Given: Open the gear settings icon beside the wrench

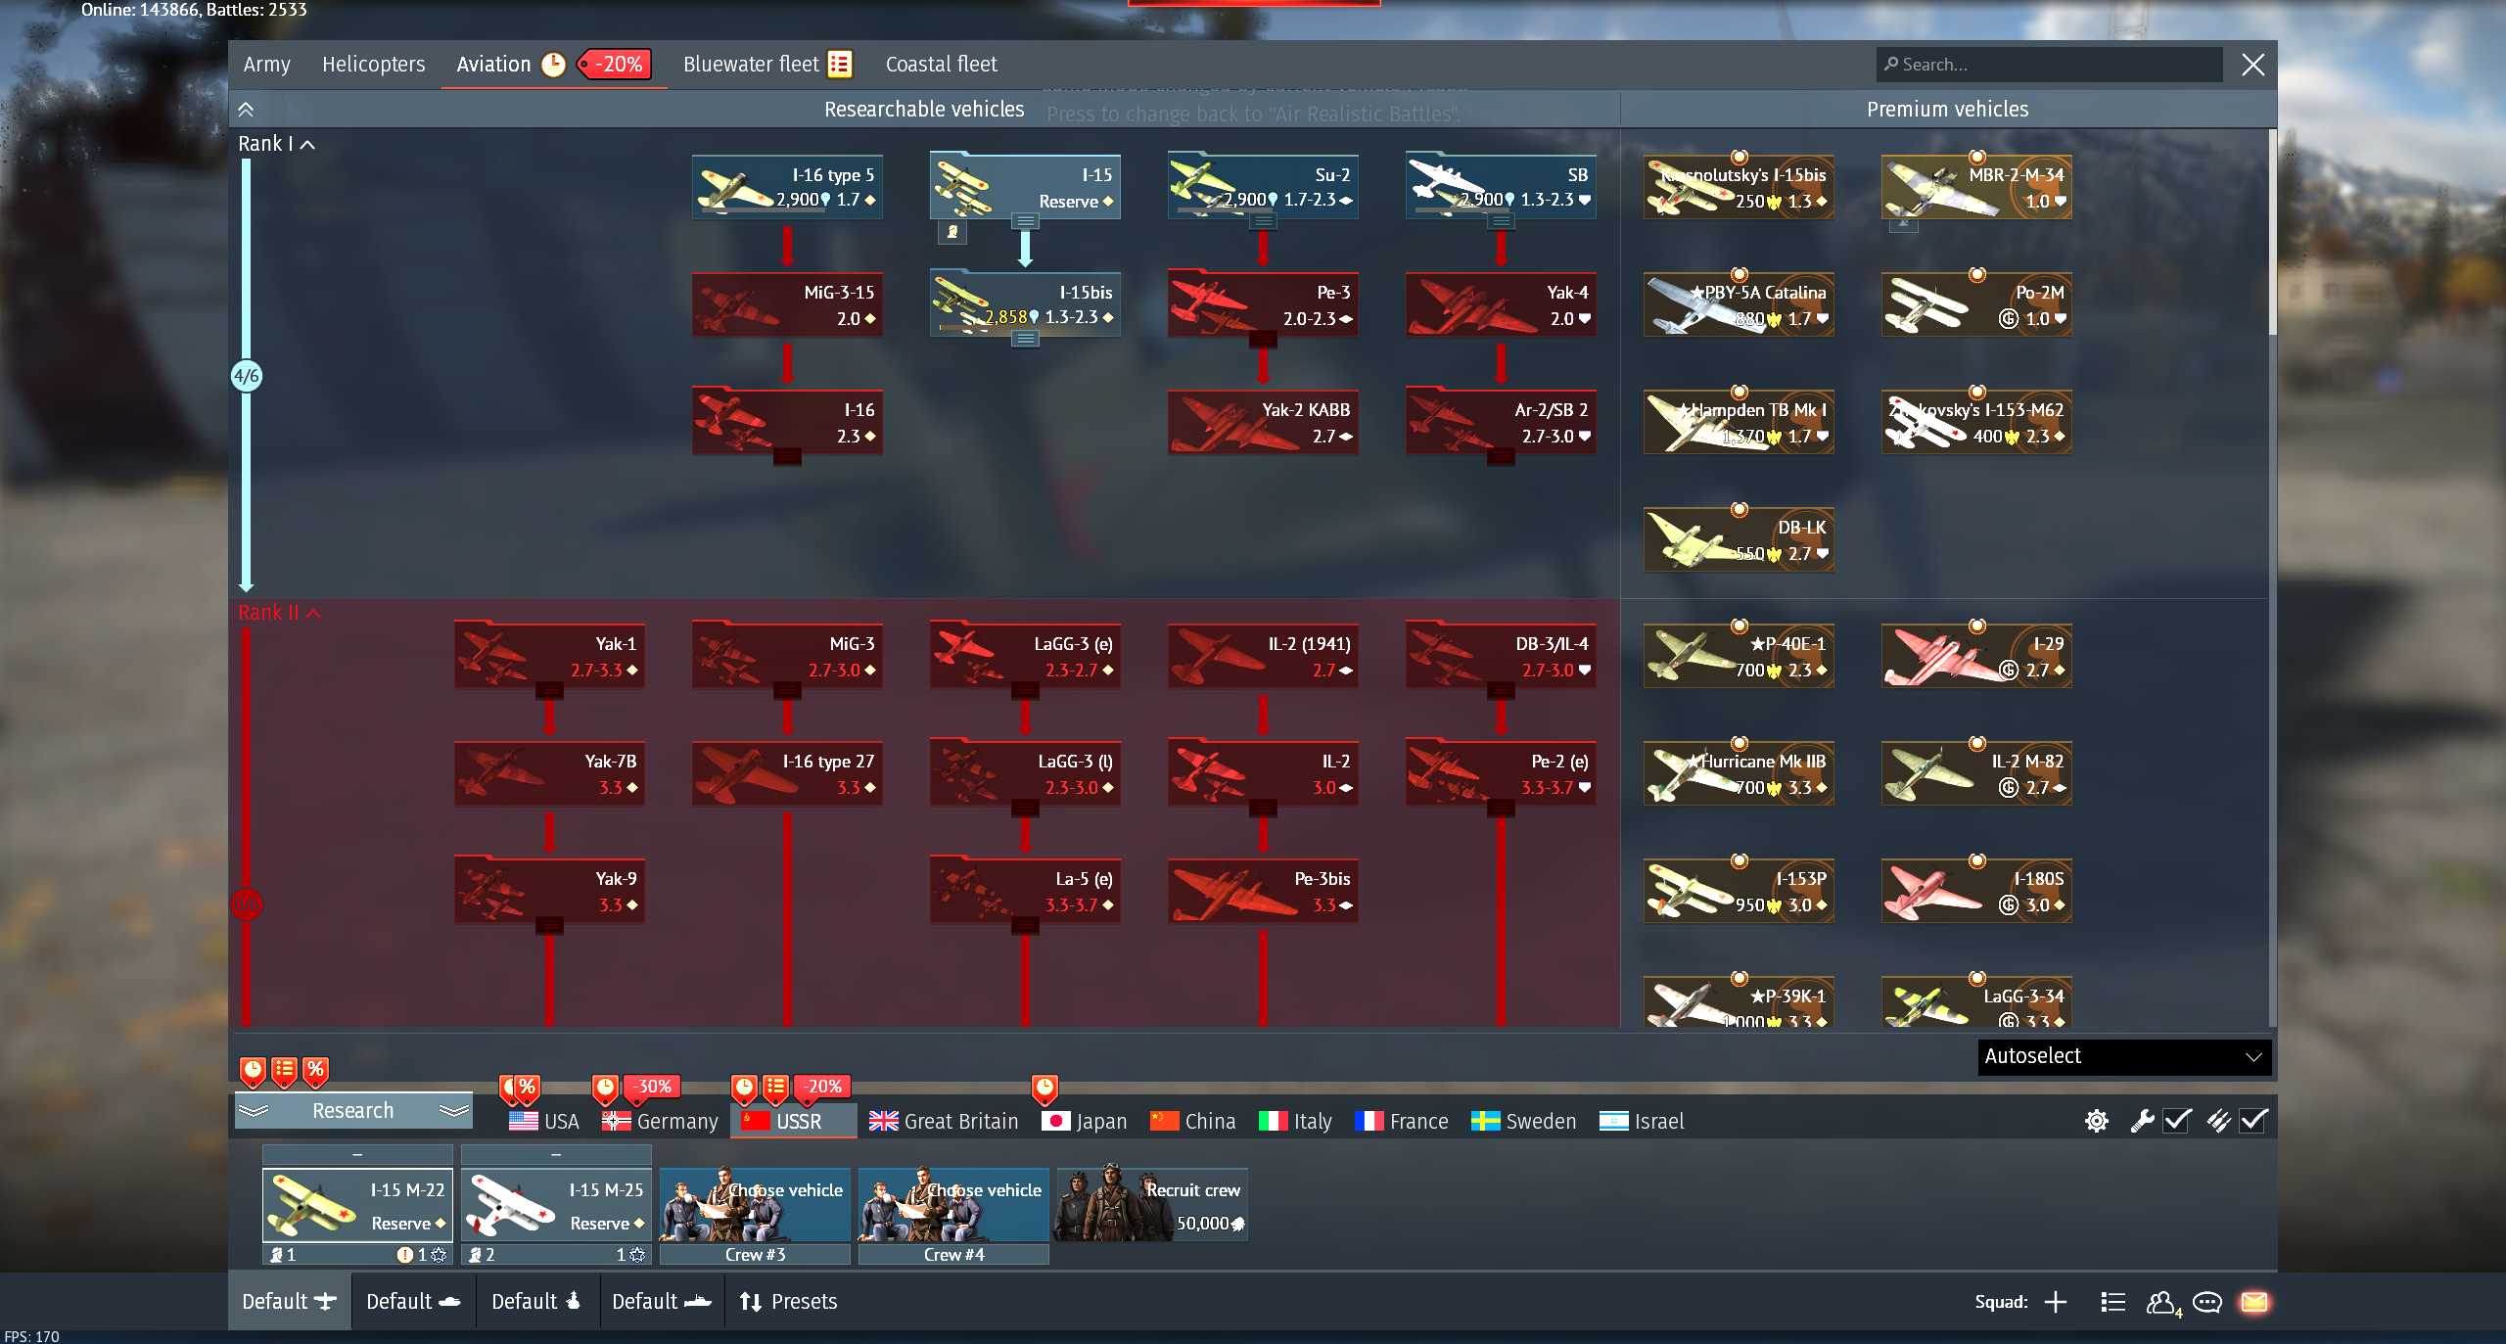Looking at the screenshot, I should coord(2096,1121).
